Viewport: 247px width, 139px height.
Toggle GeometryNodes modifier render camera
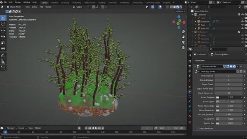click(234, 66)
